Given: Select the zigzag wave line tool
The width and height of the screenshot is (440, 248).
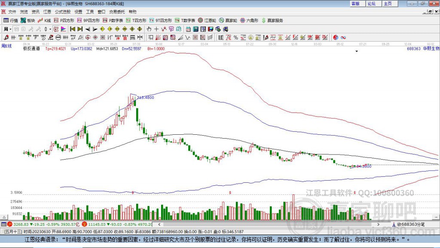Looking at the screenshot, I should tap(187, 38).
